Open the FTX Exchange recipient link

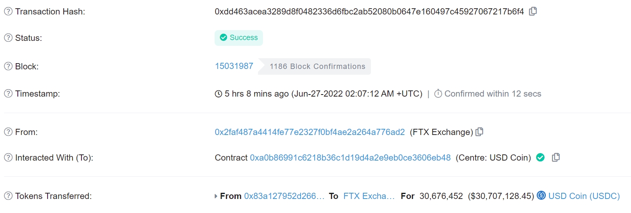point(369,196)
